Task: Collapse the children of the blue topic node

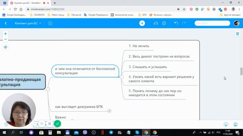Action: point(121,77)
